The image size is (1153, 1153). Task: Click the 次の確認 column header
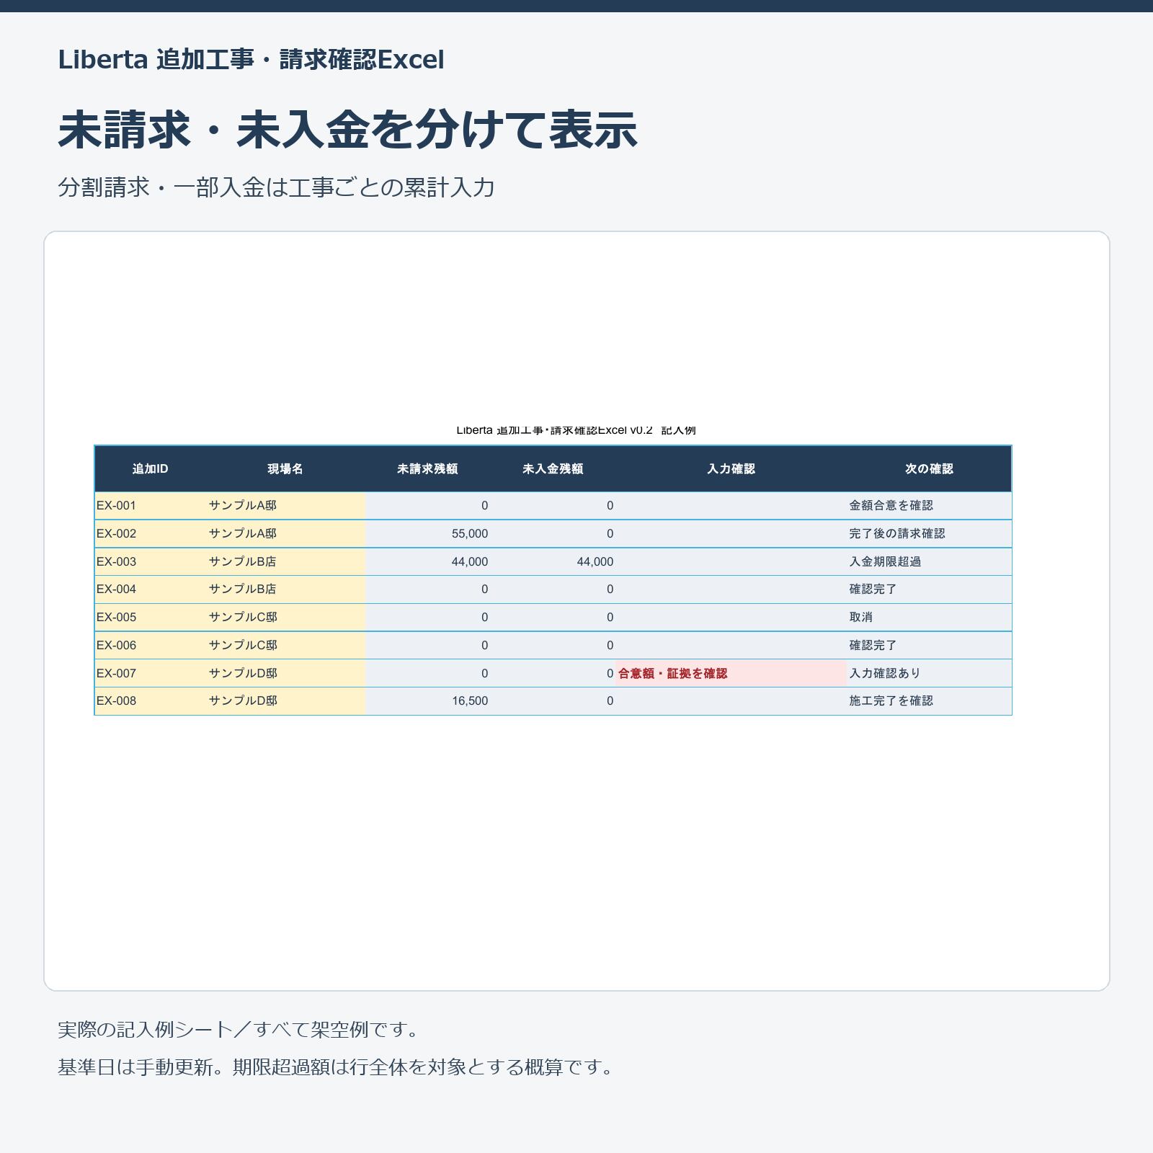click(929, 469)
